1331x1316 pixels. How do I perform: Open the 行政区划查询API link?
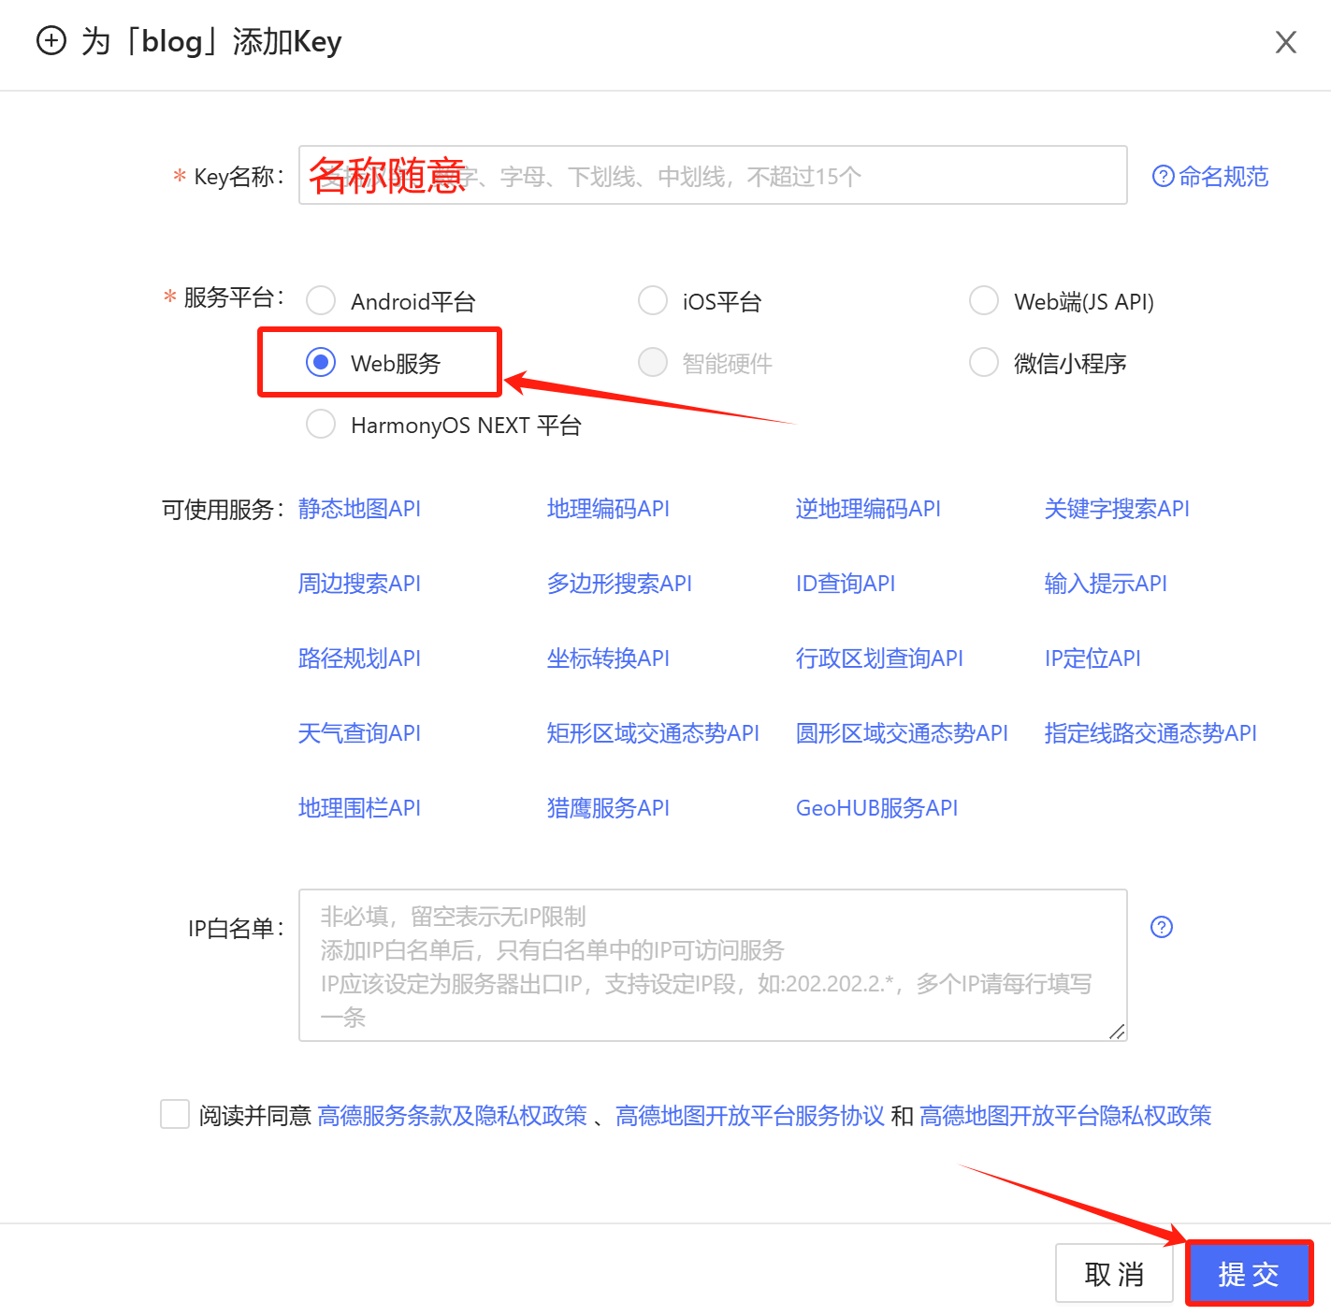point(879,658)
